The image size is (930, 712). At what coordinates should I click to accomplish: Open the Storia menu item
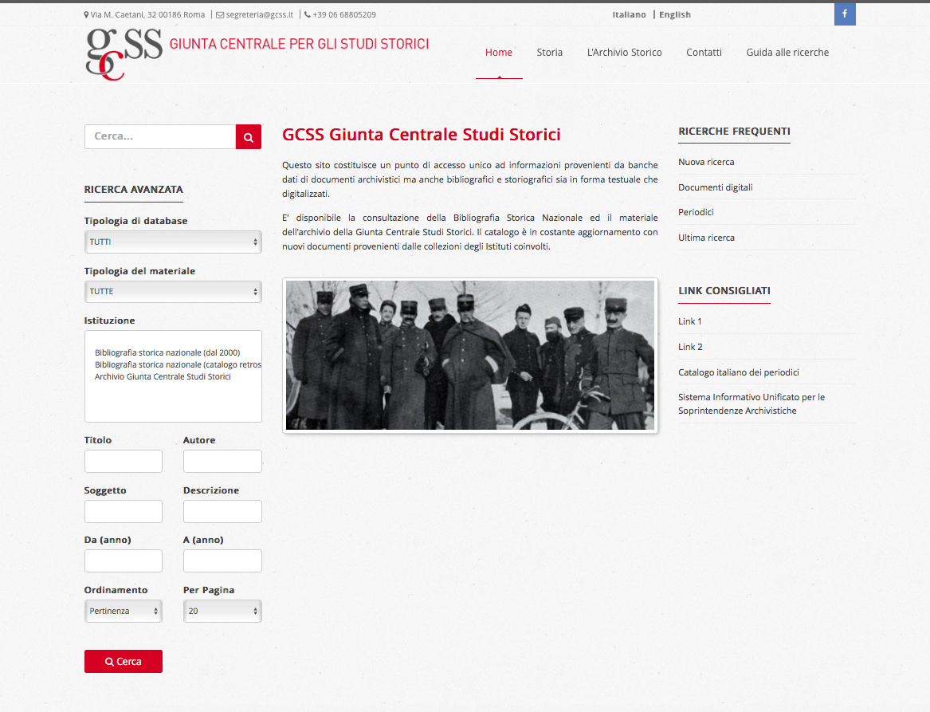click(x=550, y=52)
